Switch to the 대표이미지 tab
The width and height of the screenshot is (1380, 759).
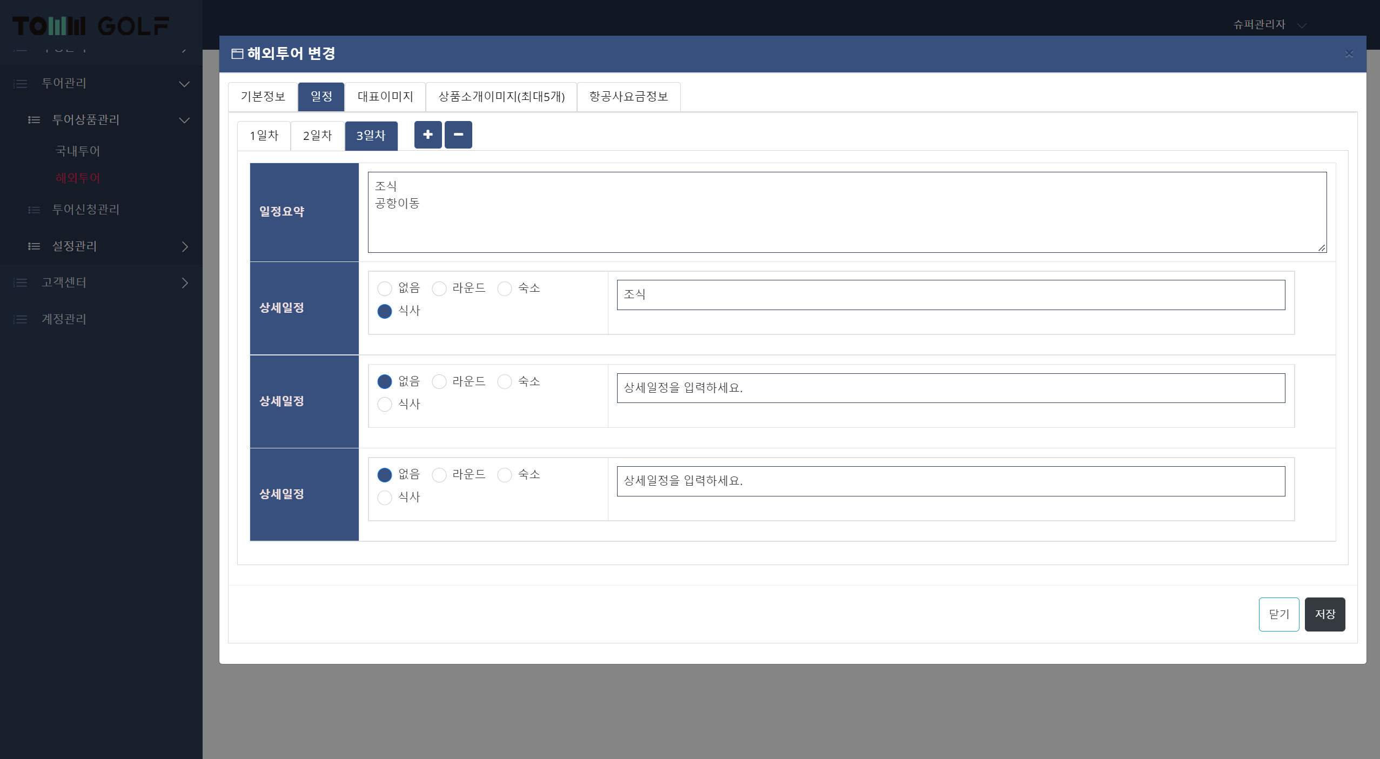point(385,97)
